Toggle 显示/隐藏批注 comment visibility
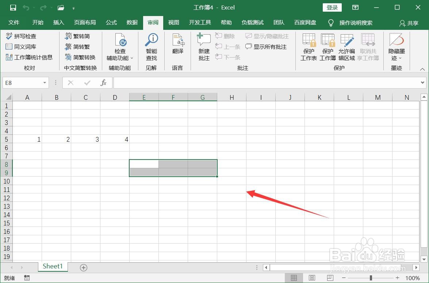The width and height of the screenshot is (429, 283). (268, 36)
